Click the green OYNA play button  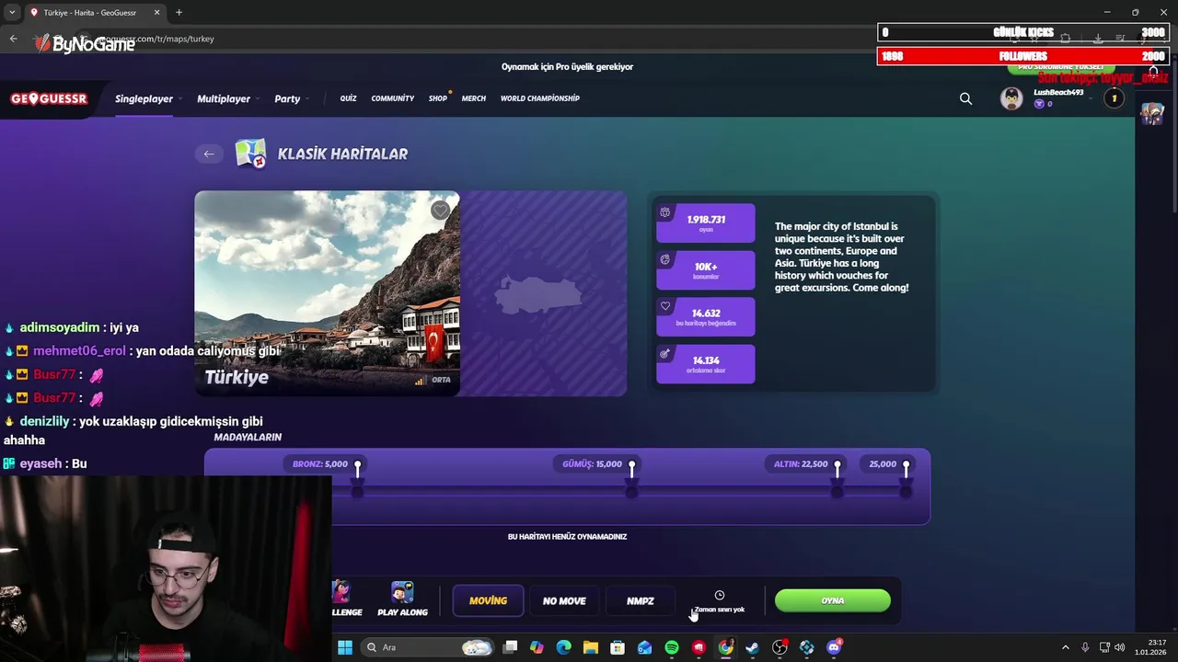(x=833, y=600)
